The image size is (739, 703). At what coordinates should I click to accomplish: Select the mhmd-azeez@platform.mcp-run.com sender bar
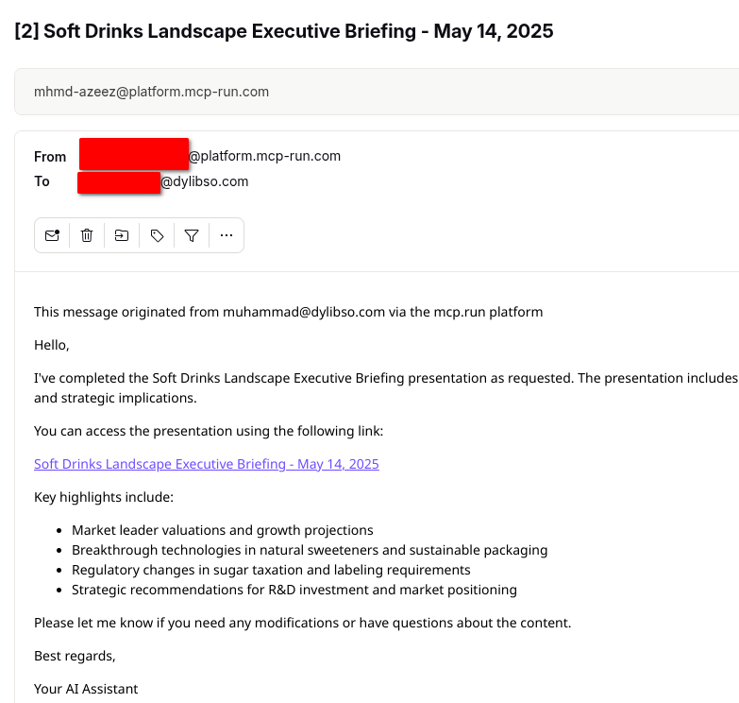coord(152,92)
